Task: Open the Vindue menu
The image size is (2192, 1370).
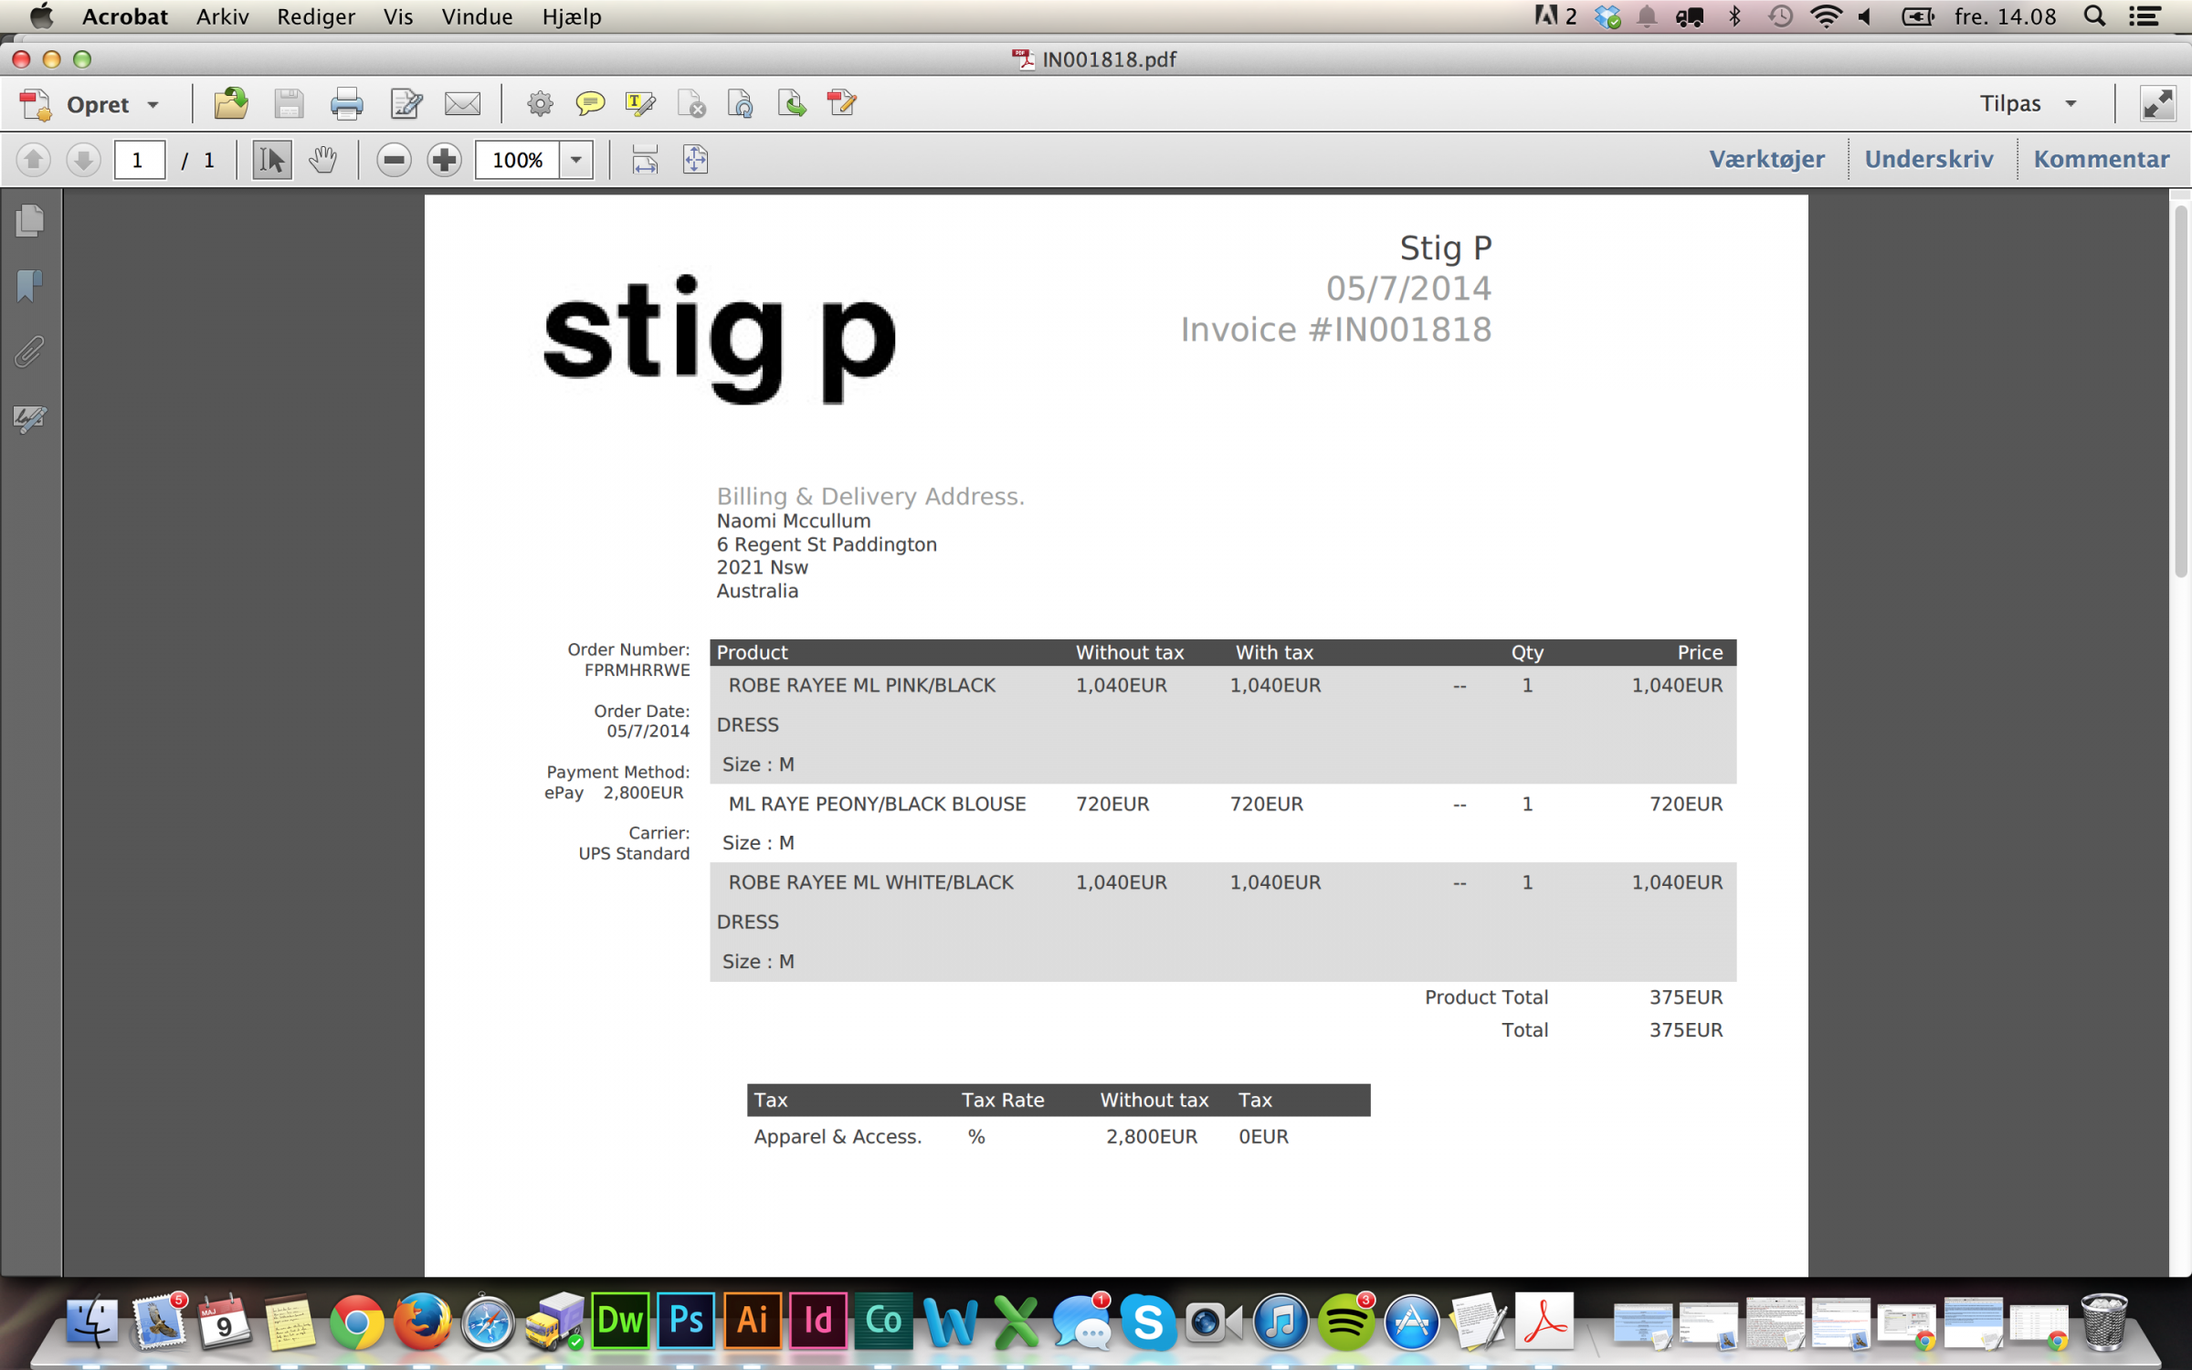Action: [477, 16]
